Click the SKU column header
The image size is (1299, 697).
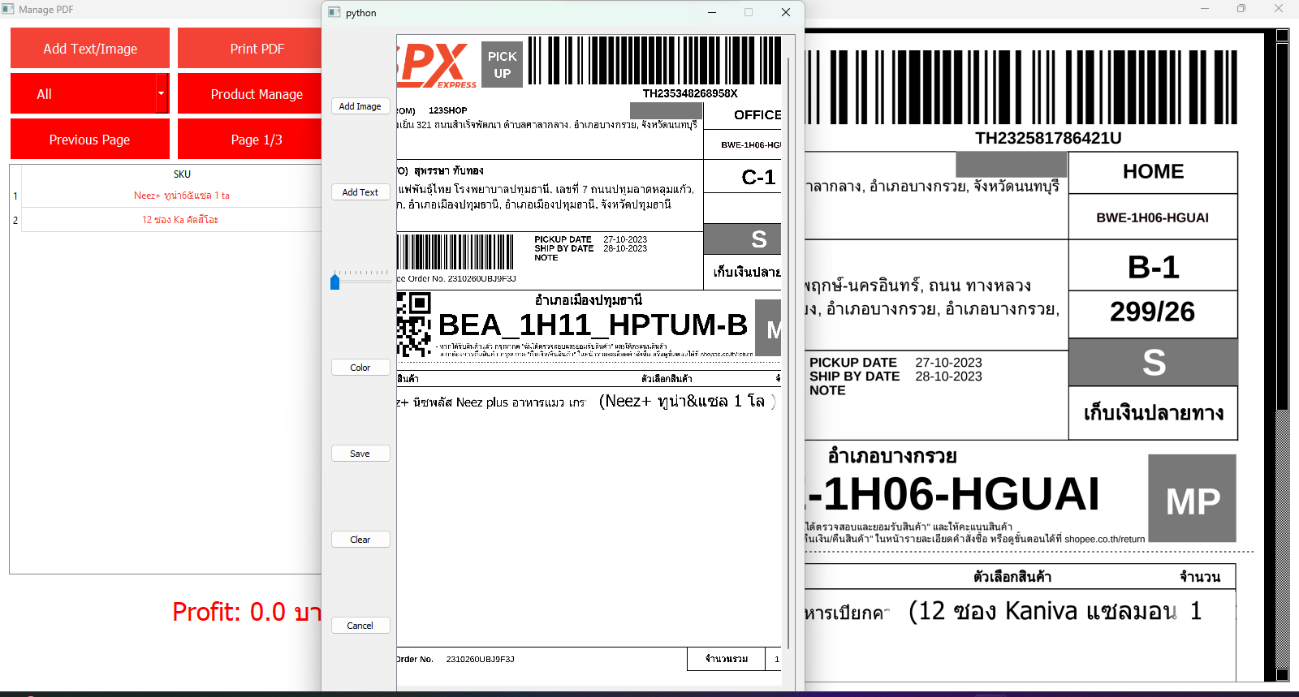tap(182, 174)
